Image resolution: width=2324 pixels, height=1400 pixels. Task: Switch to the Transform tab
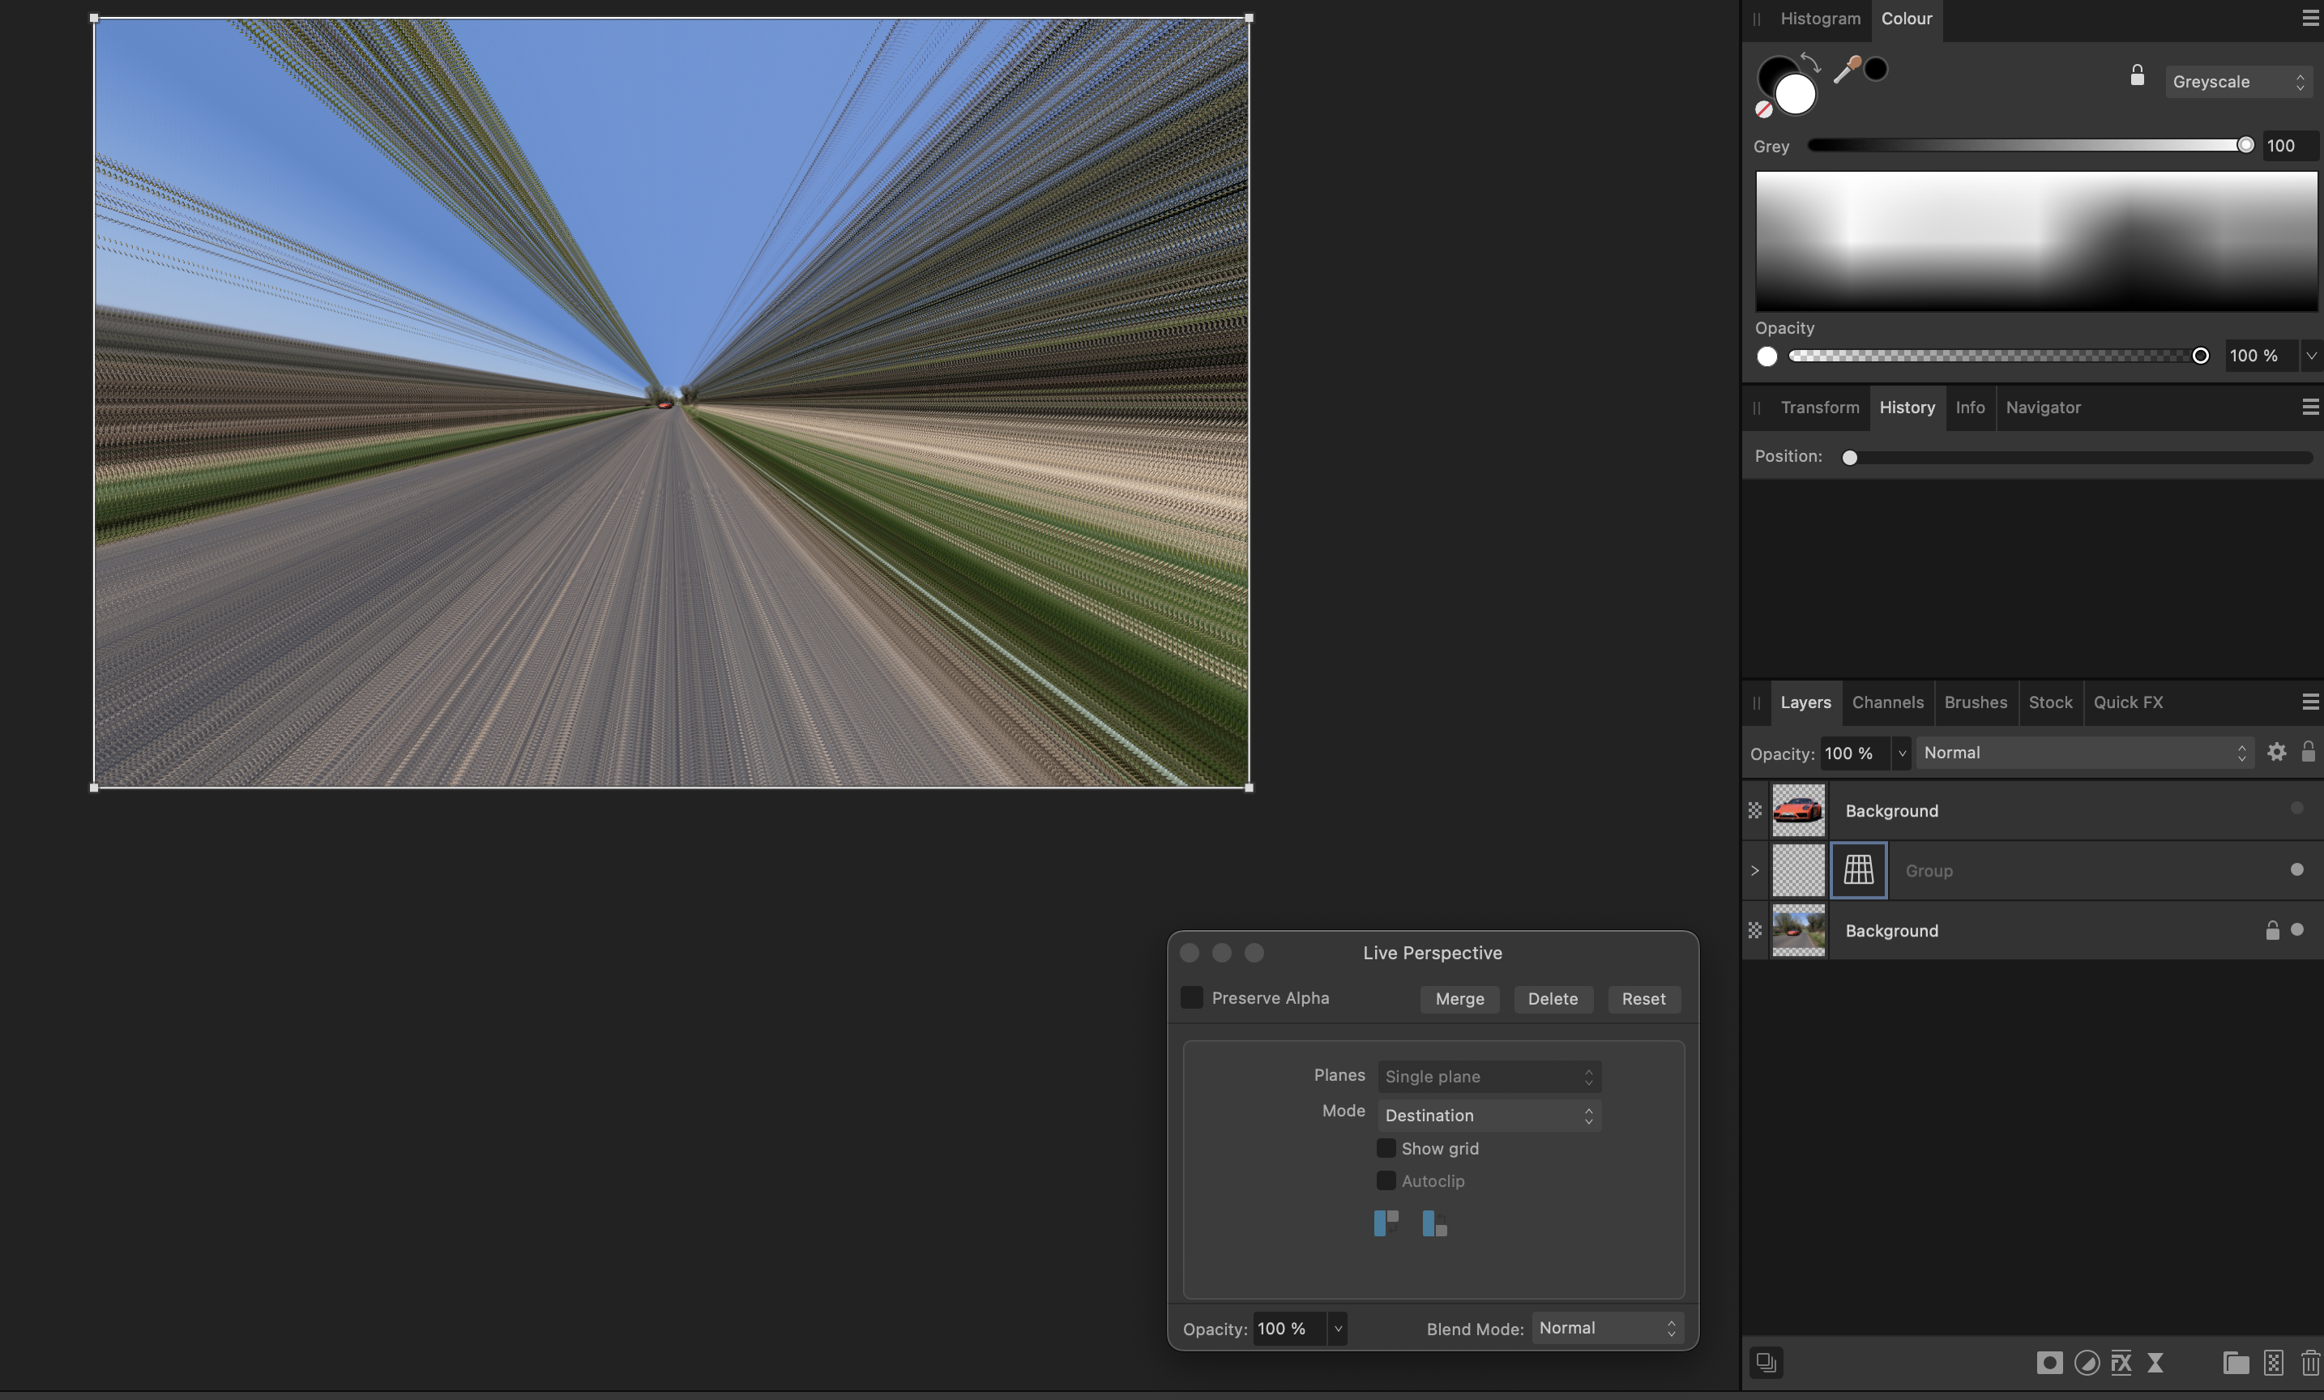(1819, 408)
